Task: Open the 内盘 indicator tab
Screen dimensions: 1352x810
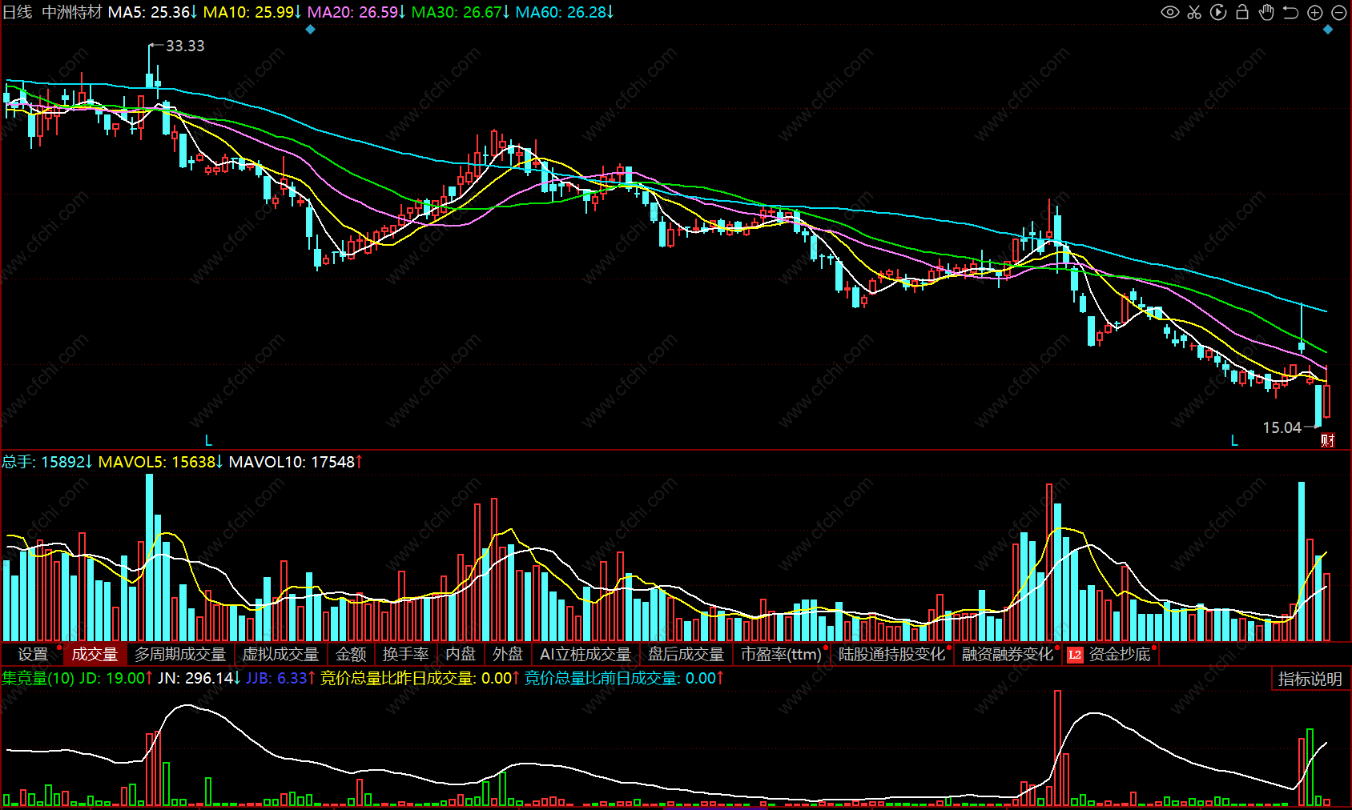Action: click(461, 655)
